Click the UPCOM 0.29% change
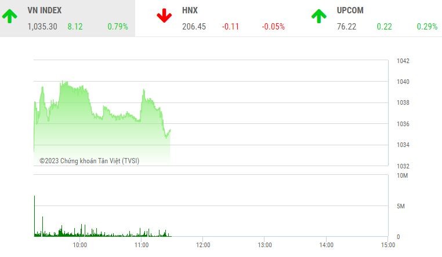The image size is (442, 257). pyautogui.click(x=427, y=26)
